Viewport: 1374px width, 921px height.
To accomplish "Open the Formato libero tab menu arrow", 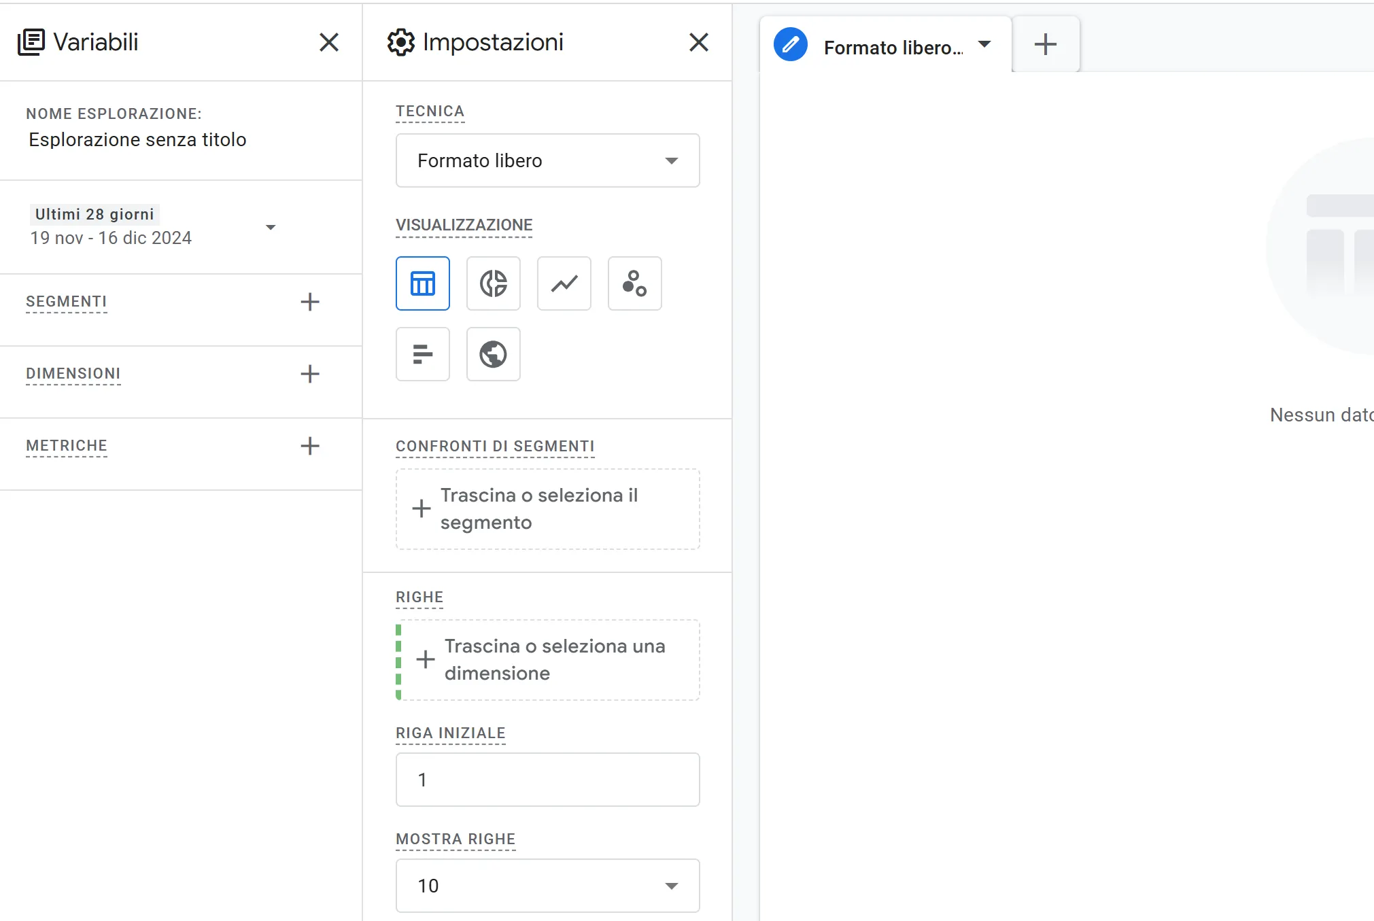I will [x=984, y=45].
